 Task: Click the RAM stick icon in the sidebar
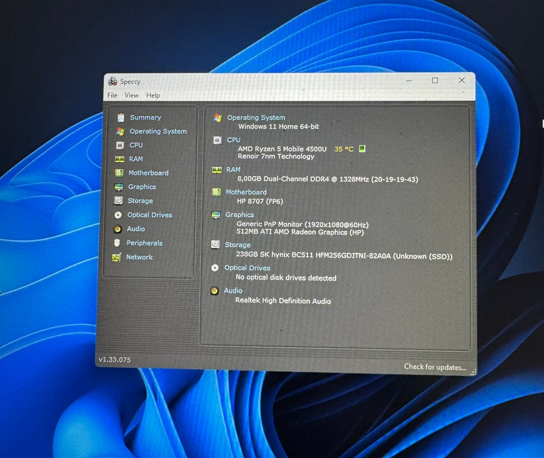[120, 159]
